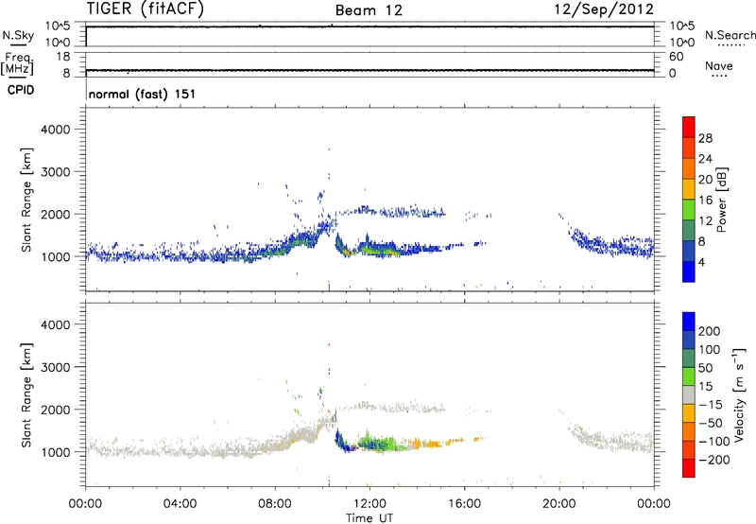Click the 'Velocity [m s-1]' colorbar title
The width and height of the screenshot is (756, 524).
click(x=739, y=394)
